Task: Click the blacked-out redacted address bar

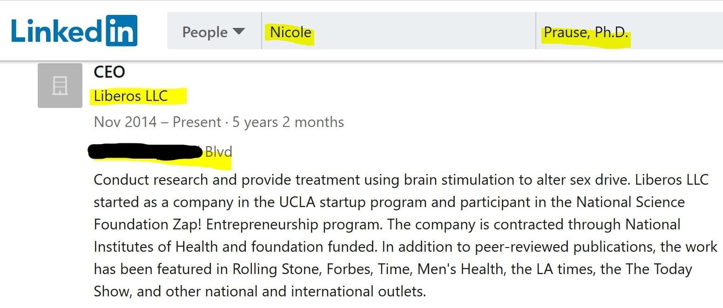Action: (x=144, y=152)
